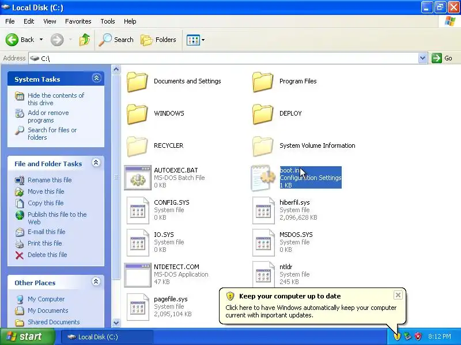The width and height of the screenshot is (461, 345).
Task: Select the System Volume Information folder icon
Action: 263,147
